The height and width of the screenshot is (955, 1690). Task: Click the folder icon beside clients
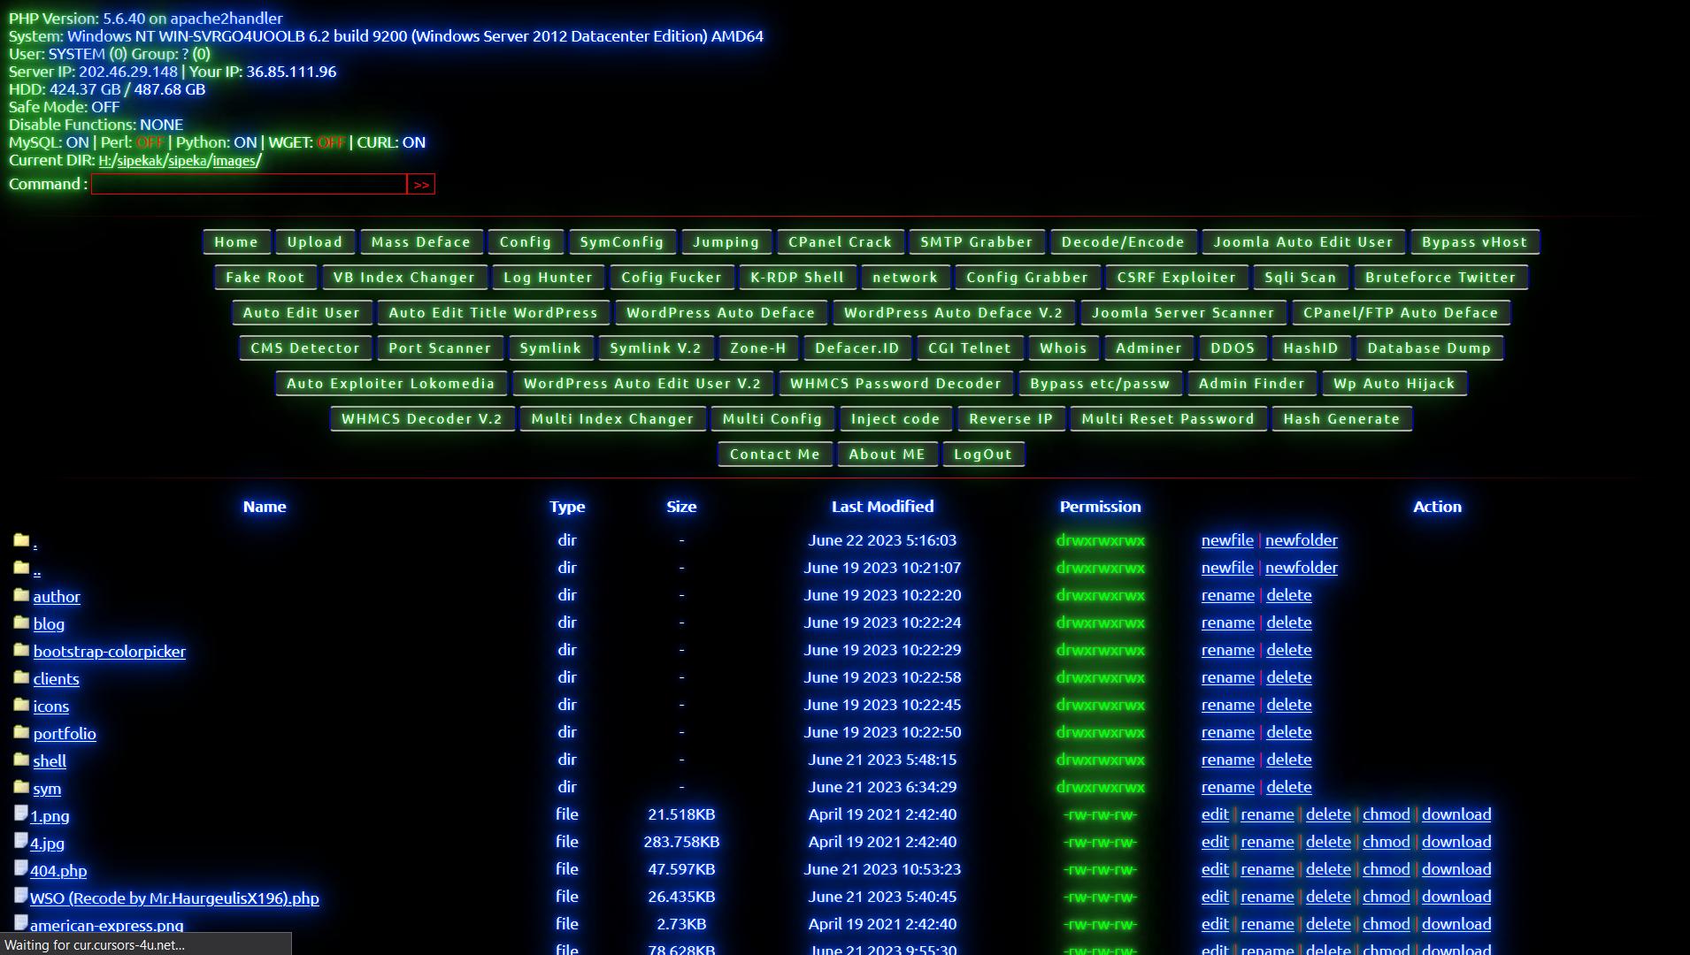coord(22,676)
